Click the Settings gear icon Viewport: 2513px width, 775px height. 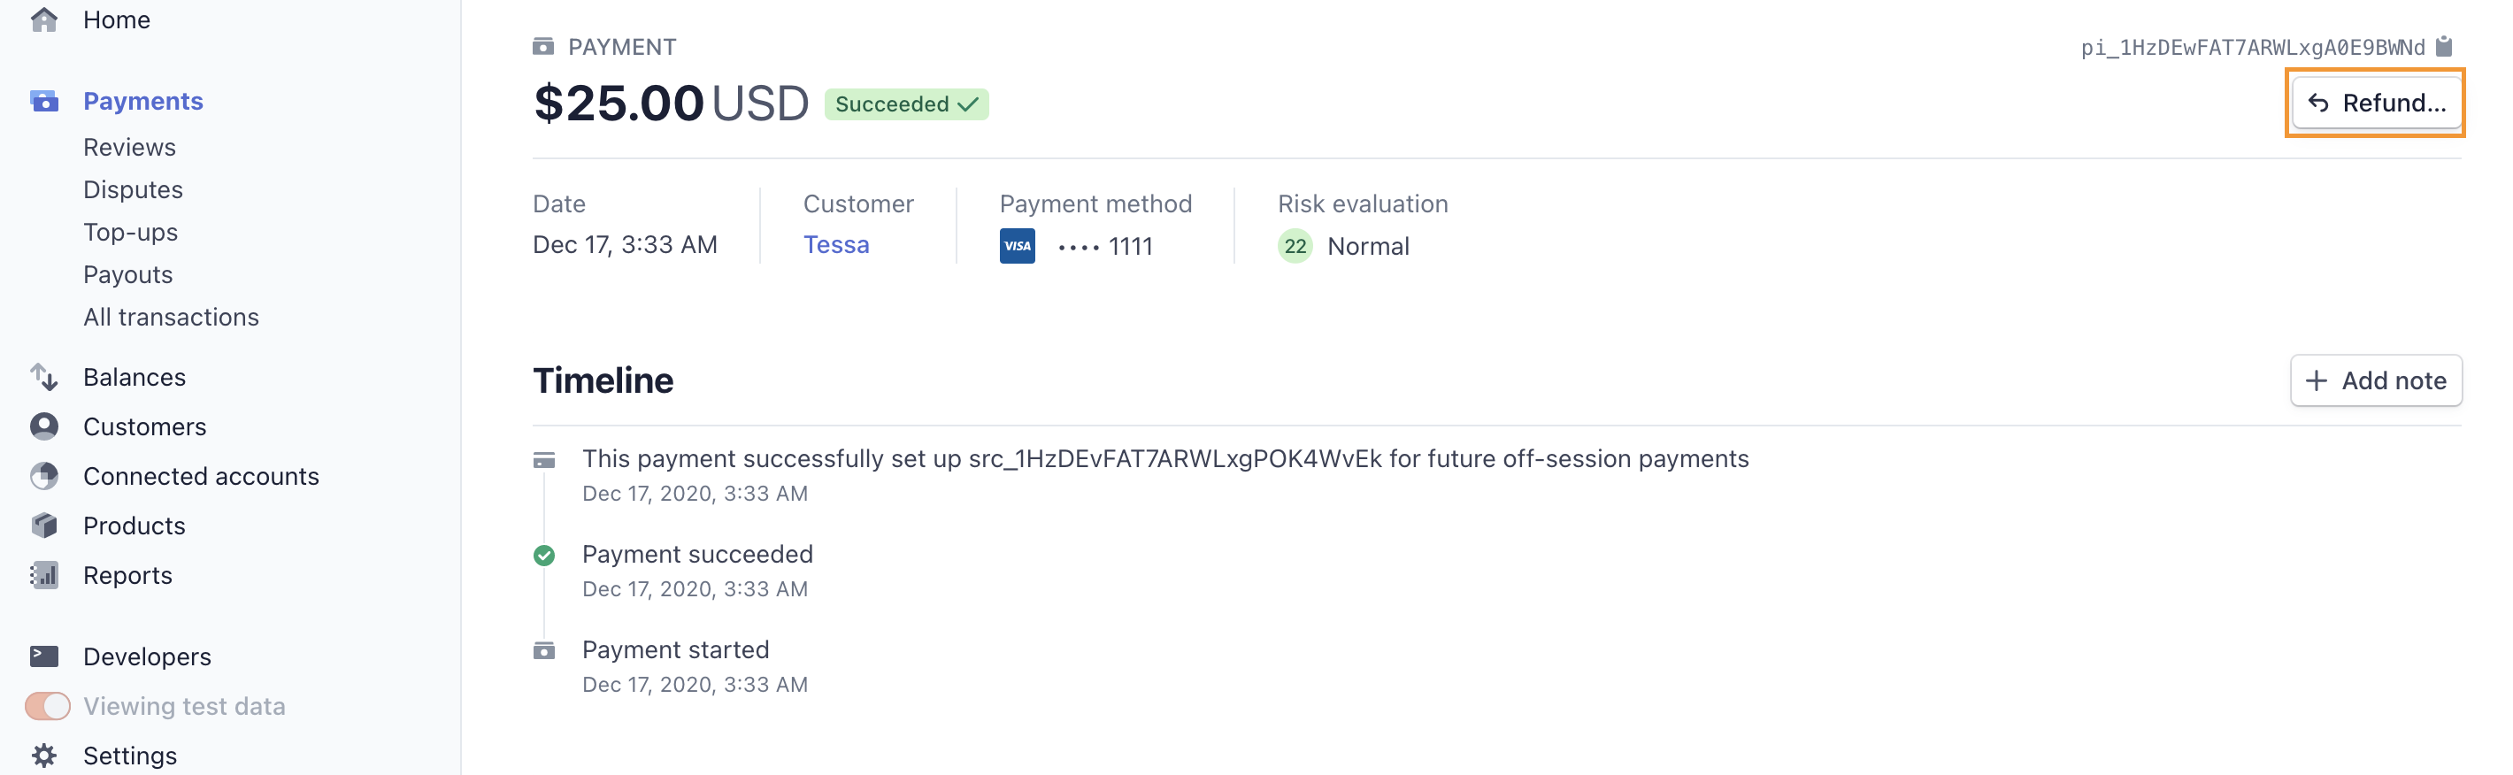pyautogui.click(x=44, y=756)
